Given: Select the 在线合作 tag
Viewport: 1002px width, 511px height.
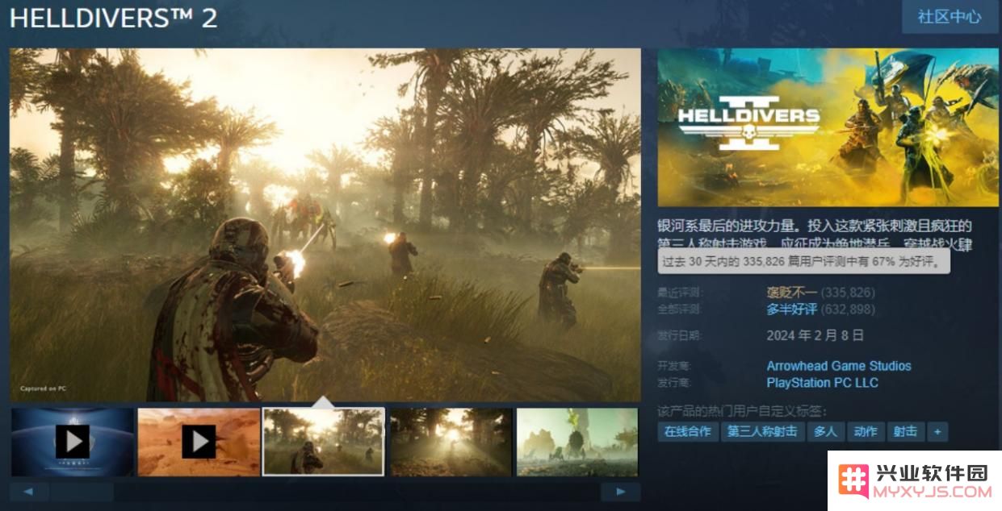Looking at the screenshot, I should 687,432.
